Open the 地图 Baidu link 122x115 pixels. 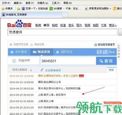click(x=96, y=25)
